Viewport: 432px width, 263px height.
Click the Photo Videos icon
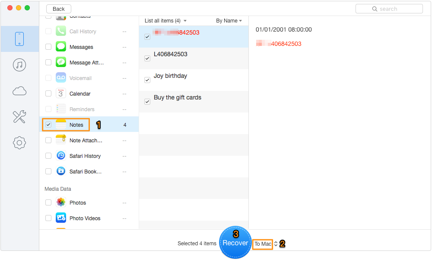click(x=61, y=218)
